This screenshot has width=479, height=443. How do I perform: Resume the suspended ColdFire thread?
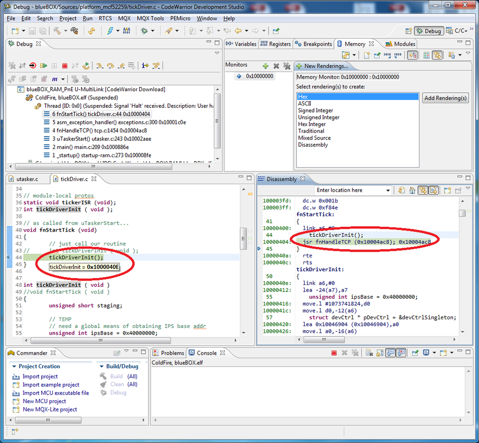click(x=44, y=66)
